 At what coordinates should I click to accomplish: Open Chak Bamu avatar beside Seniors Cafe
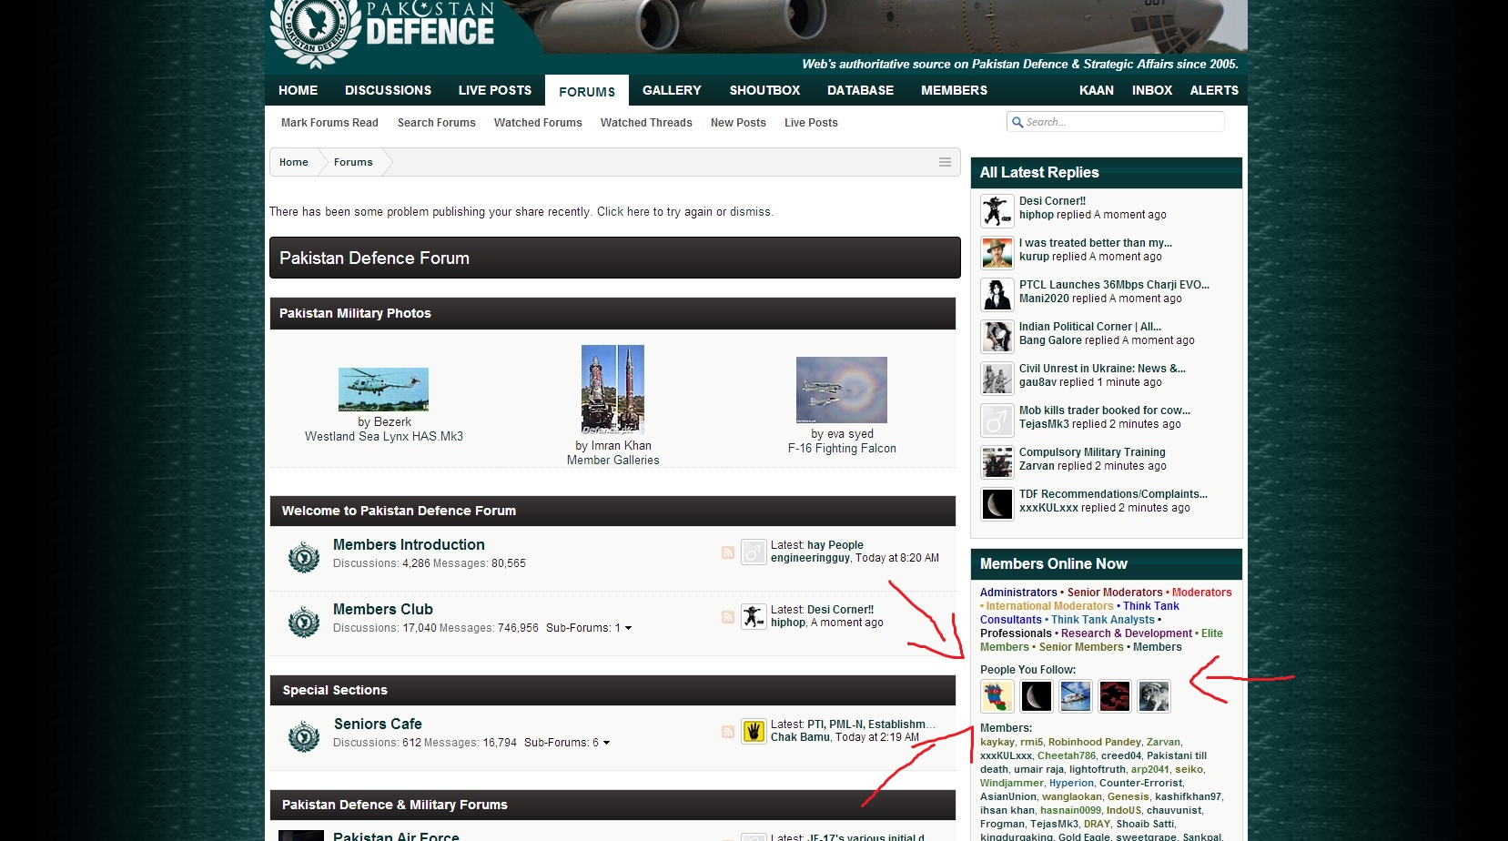coord(754,731)
